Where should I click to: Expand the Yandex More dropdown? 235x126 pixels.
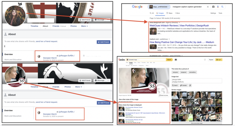click(x=147, y=66)
